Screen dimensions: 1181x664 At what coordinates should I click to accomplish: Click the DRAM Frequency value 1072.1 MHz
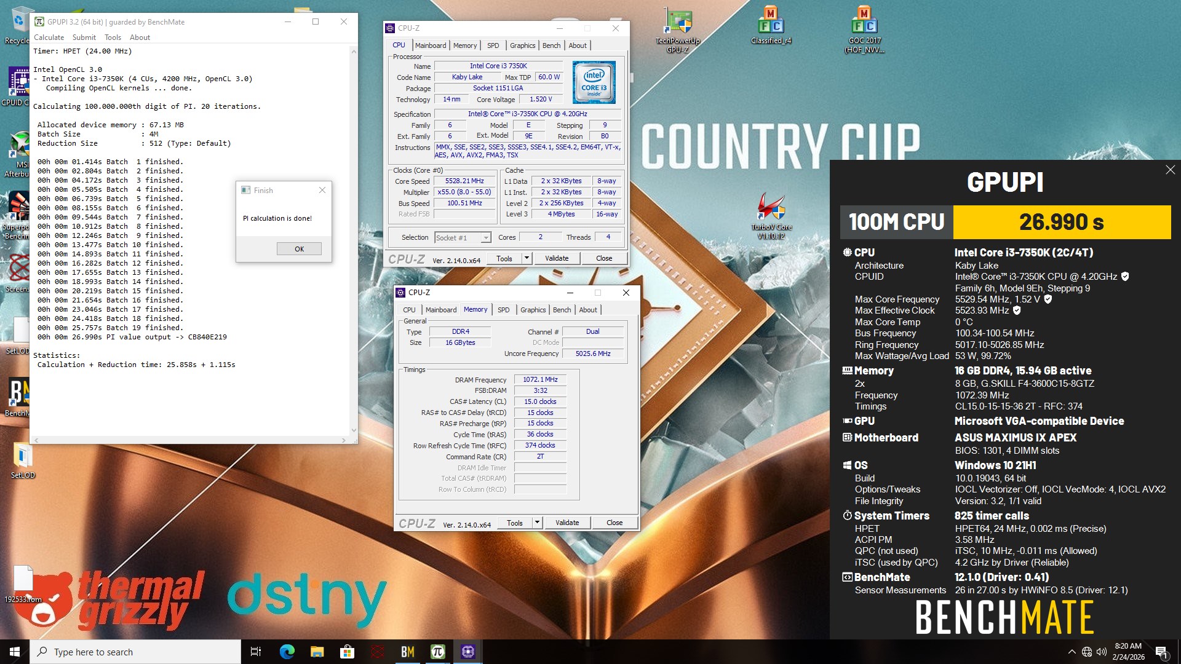point(540,379)
